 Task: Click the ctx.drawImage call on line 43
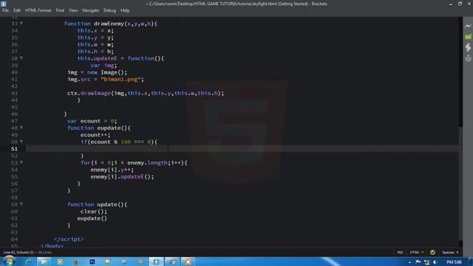[x=146, y=93]
